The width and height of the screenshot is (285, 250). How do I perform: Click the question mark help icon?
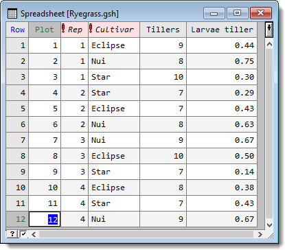[12, 234]
